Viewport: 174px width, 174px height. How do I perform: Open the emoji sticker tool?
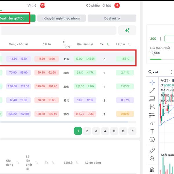pyautogui.click(x=152, y=139)
